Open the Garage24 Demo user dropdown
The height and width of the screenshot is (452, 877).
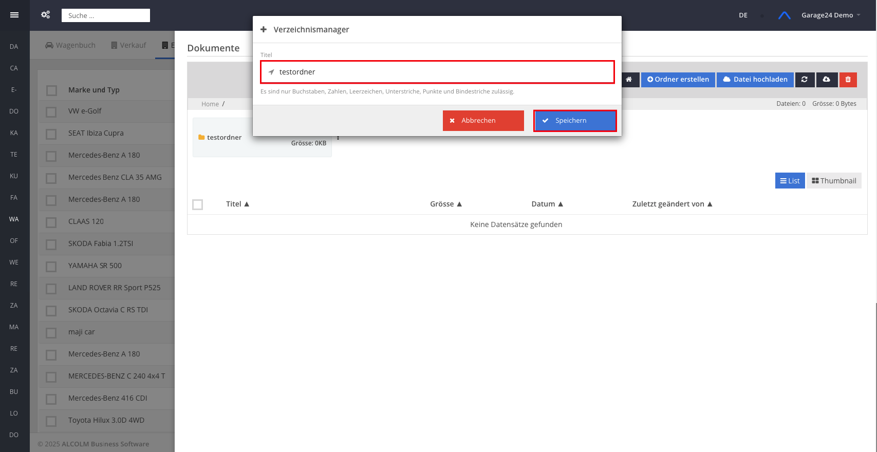[x=830, y=15]
